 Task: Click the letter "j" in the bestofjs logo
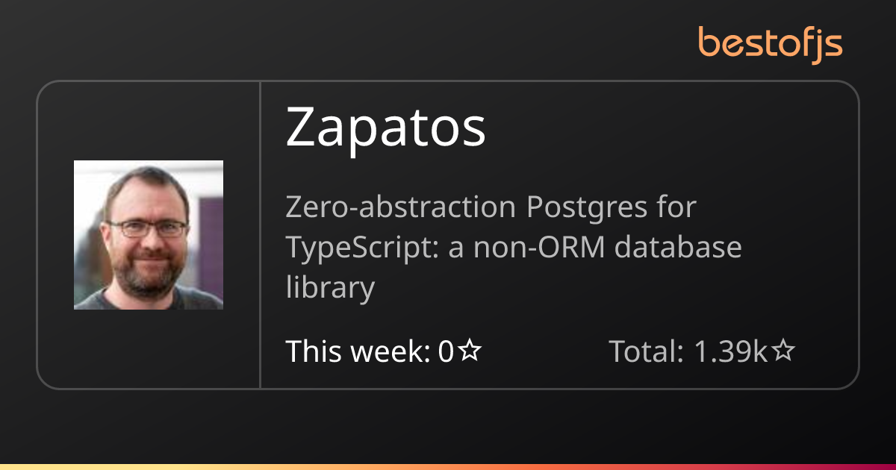click(817, 45)
